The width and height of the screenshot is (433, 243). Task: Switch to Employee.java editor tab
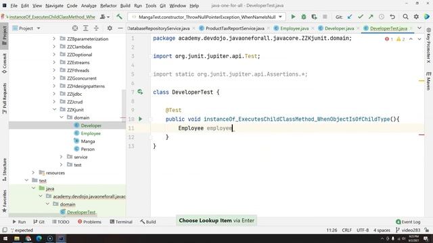click(x=294, y=28)
